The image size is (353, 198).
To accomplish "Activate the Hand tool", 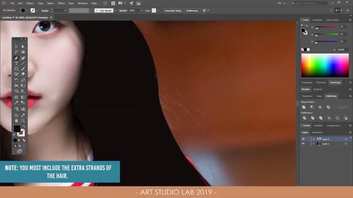I will pos(16,120).
